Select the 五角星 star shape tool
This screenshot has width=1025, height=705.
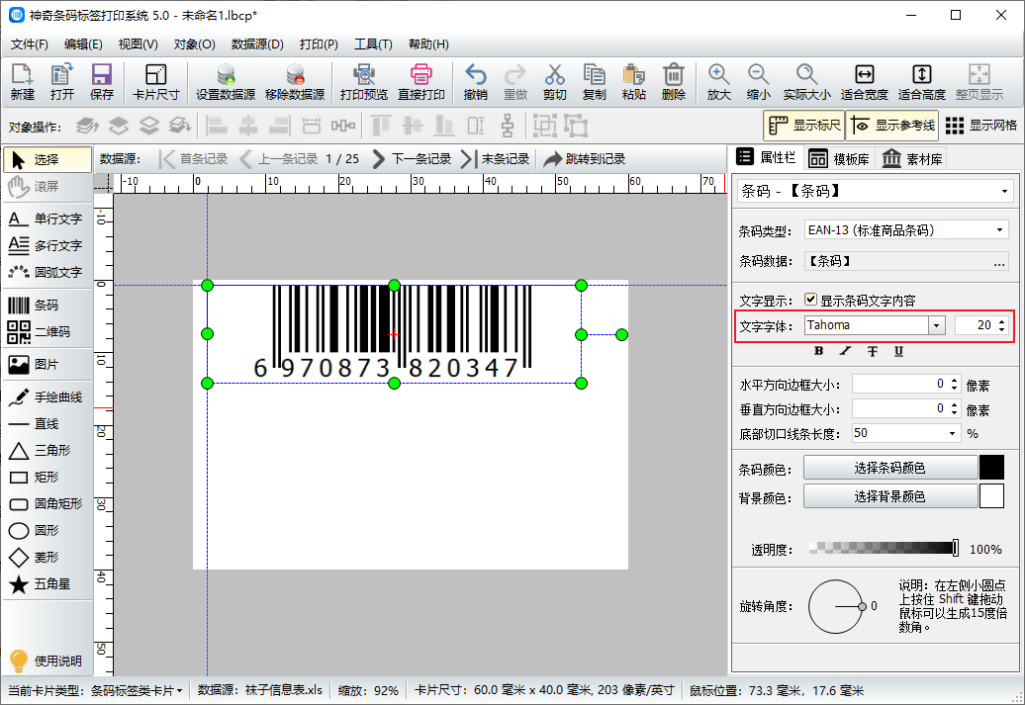[x=47, y=584]
